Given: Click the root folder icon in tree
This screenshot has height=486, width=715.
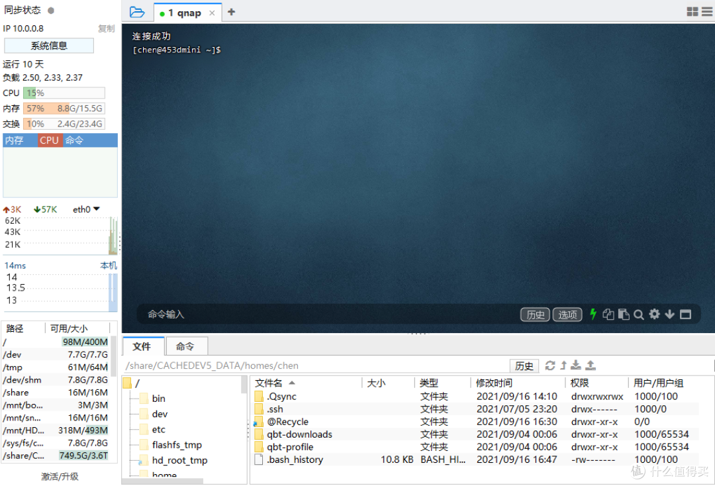Looking at the screenshot, I should point(127,383).
